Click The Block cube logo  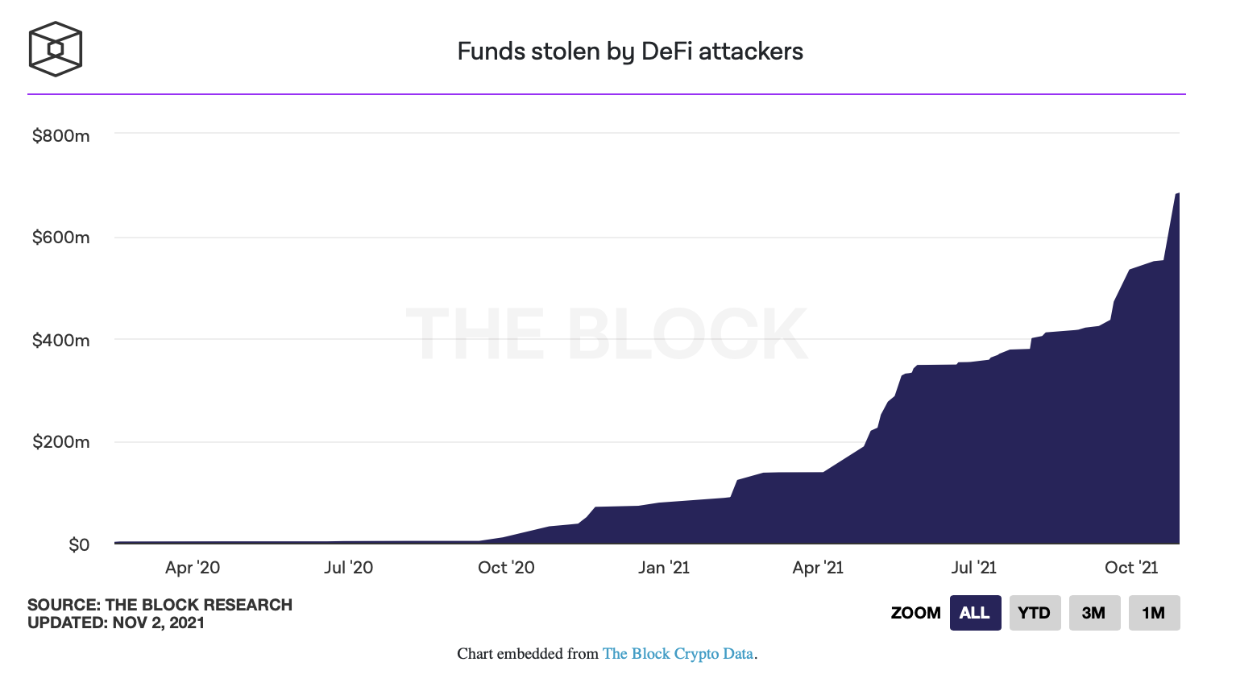tap(56, 49)
